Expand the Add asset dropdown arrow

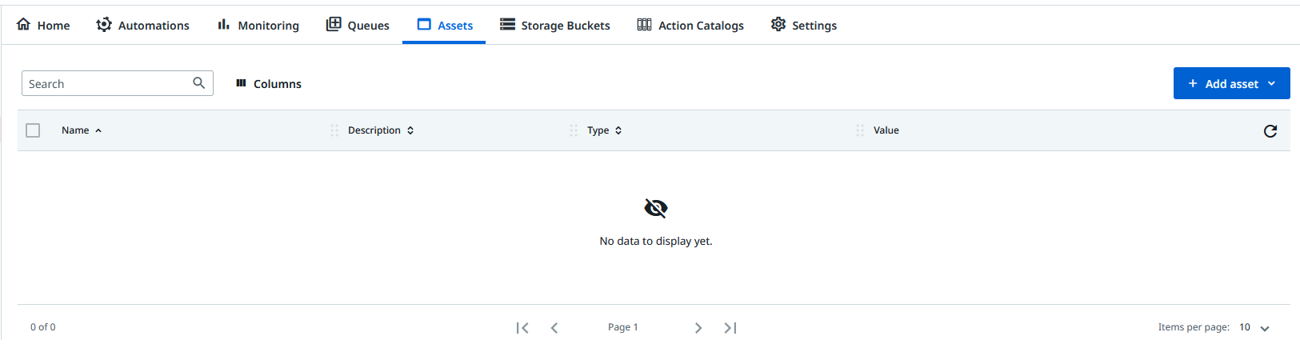[x=1271, y=84]
